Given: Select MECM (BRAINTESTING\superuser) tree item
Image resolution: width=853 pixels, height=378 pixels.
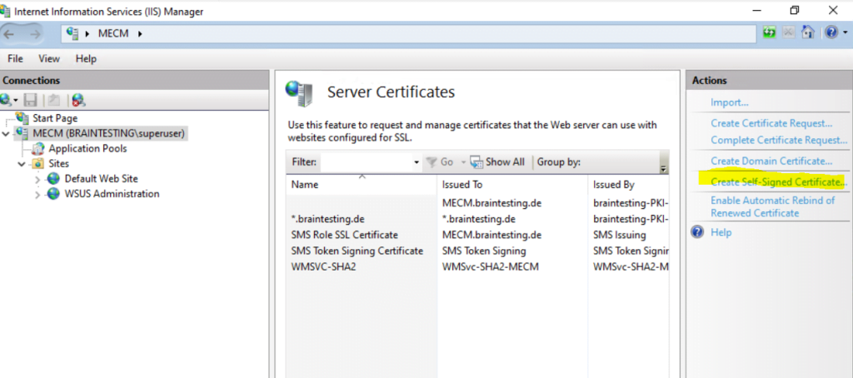Looking at the screenshot, I should coord(109,132).
